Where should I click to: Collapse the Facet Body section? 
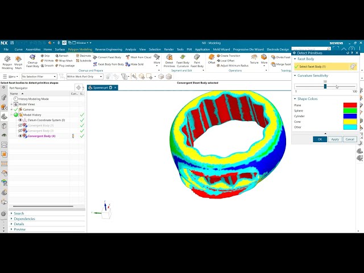pos(295,59)
